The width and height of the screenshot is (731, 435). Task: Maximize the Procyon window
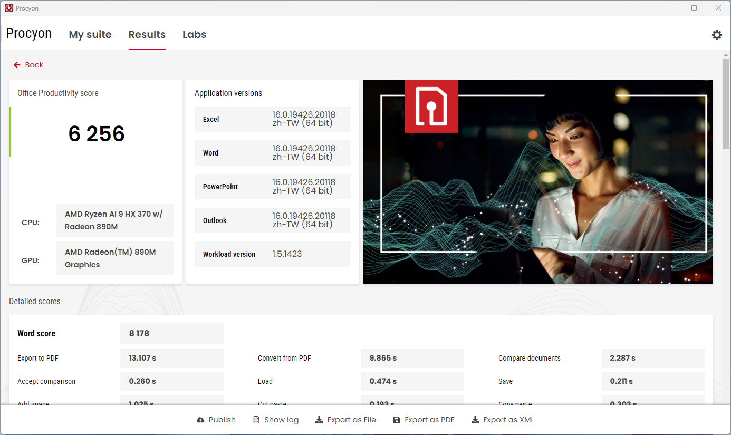point(694,8)
